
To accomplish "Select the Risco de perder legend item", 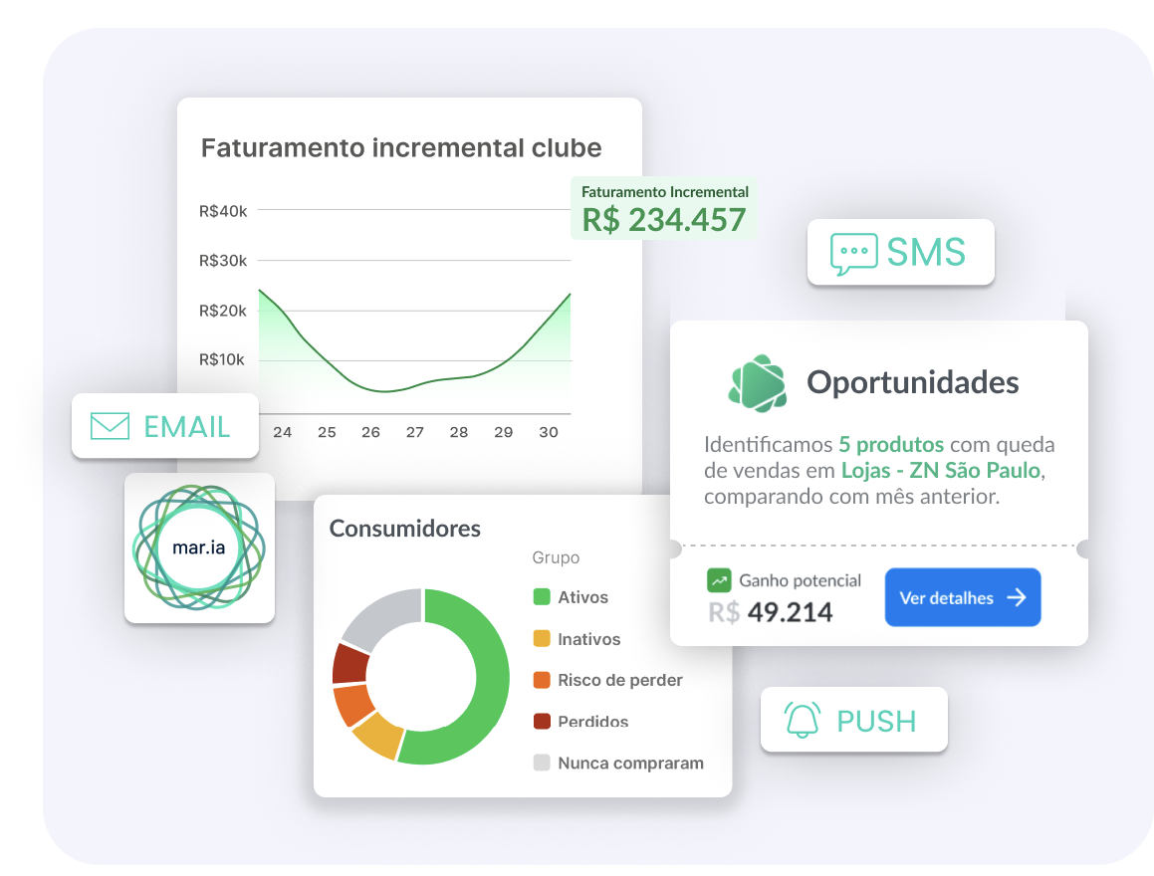I will point(619,680).
